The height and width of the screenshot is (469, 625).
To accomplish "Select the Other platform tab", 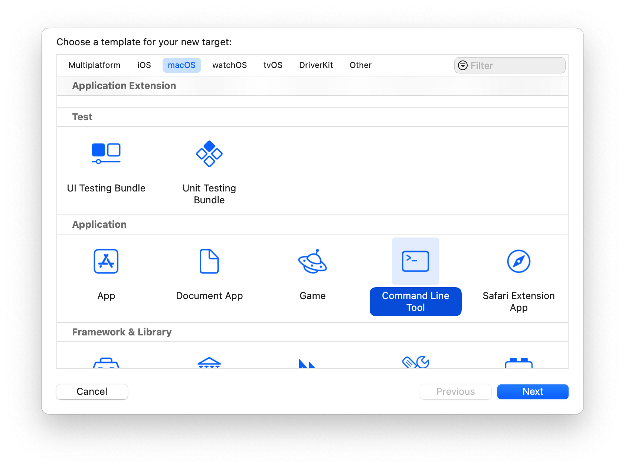I will coord(360,65).
